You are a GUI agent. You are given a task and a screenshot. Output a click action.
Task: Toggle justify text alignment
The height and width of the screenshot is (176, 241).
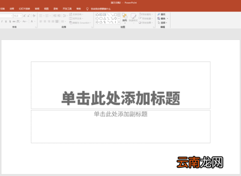(53, 21)
